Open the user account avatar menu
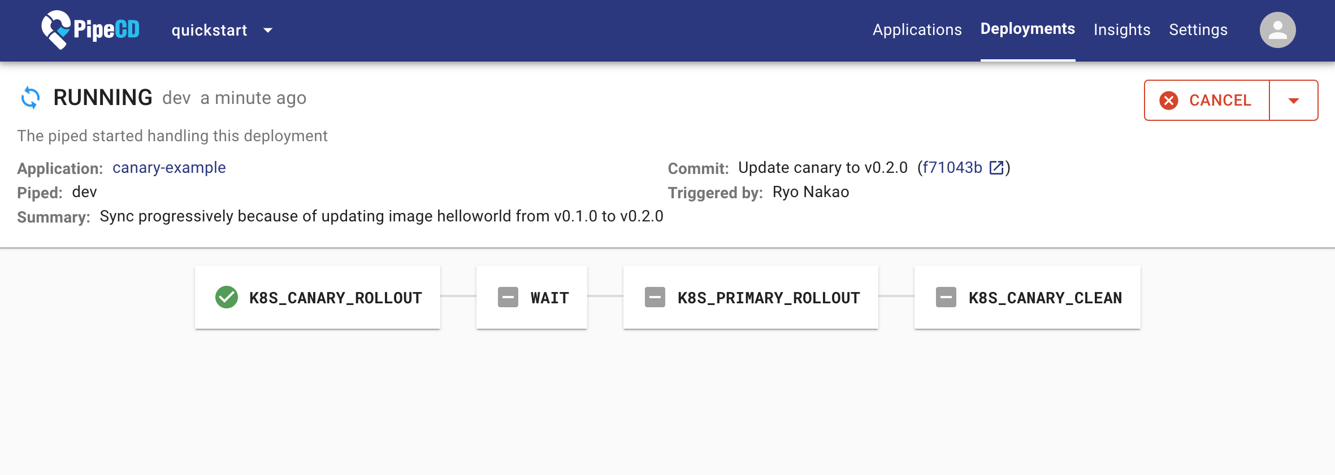The image size is (1335, 475). [x=1277, y=30]
